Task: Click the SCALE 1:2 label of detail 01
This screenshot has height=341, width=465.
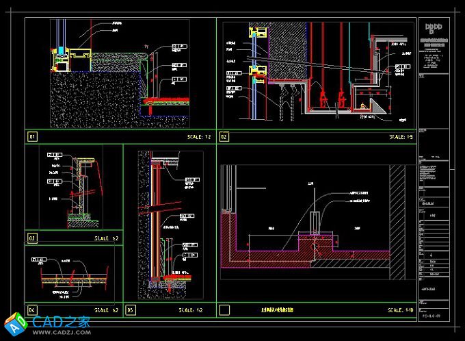Action: [199, 137]
